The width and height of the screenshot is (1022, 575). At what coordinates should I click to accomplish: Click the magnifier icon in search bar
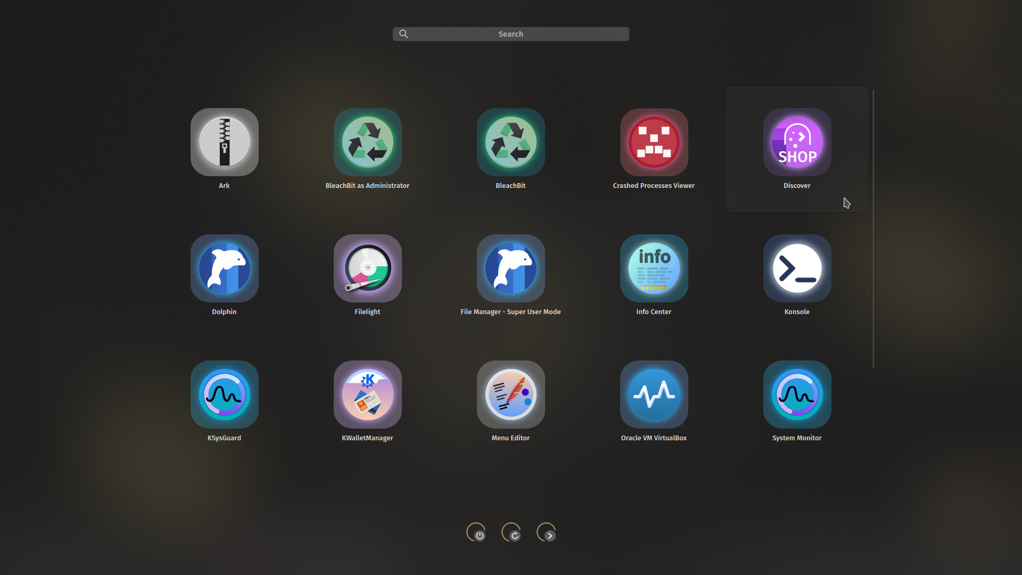click(403, 34)
